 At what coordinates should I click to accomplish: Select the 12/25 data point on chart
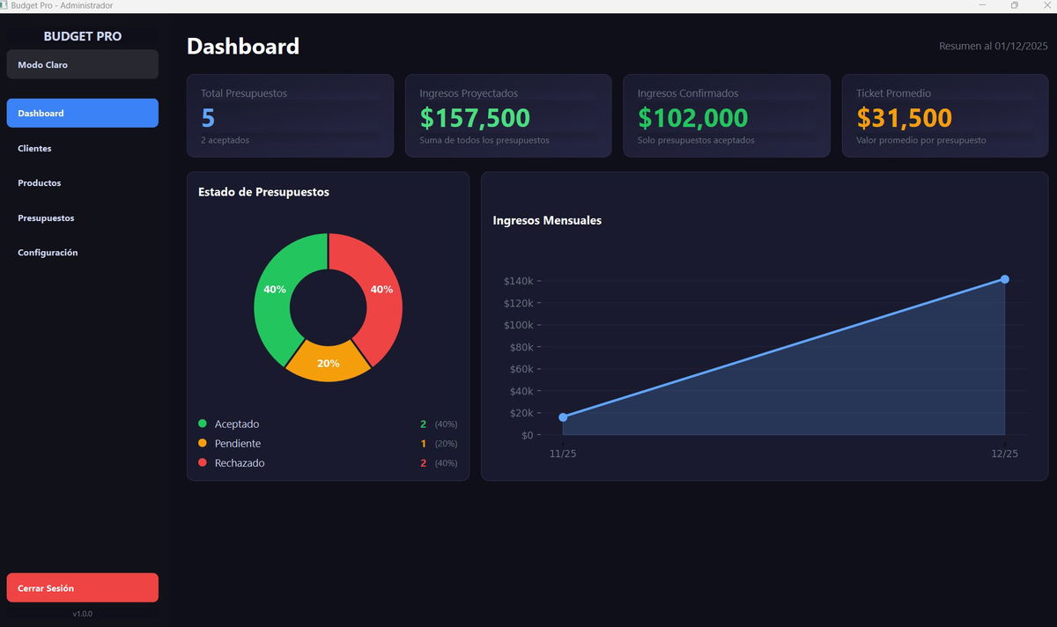(1005, 279)
